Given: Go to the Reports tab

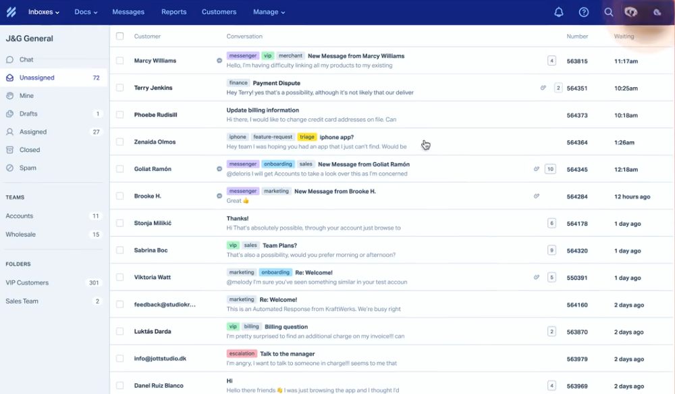Looking at the screenshot, I should click(x=174, y=12).
